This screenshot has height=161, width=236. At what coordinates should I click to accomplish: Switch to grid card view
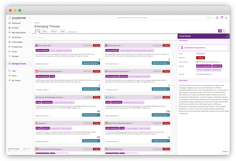(220, 31)
